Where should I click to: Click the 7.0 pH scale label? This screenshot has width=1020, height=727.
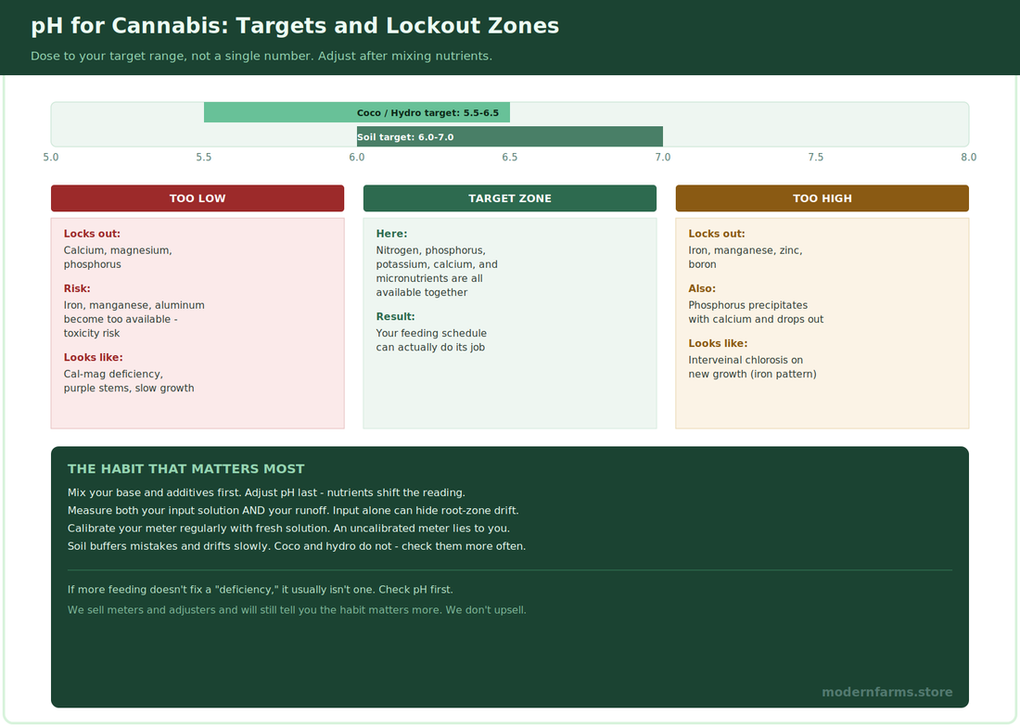(x=662, y=158)
